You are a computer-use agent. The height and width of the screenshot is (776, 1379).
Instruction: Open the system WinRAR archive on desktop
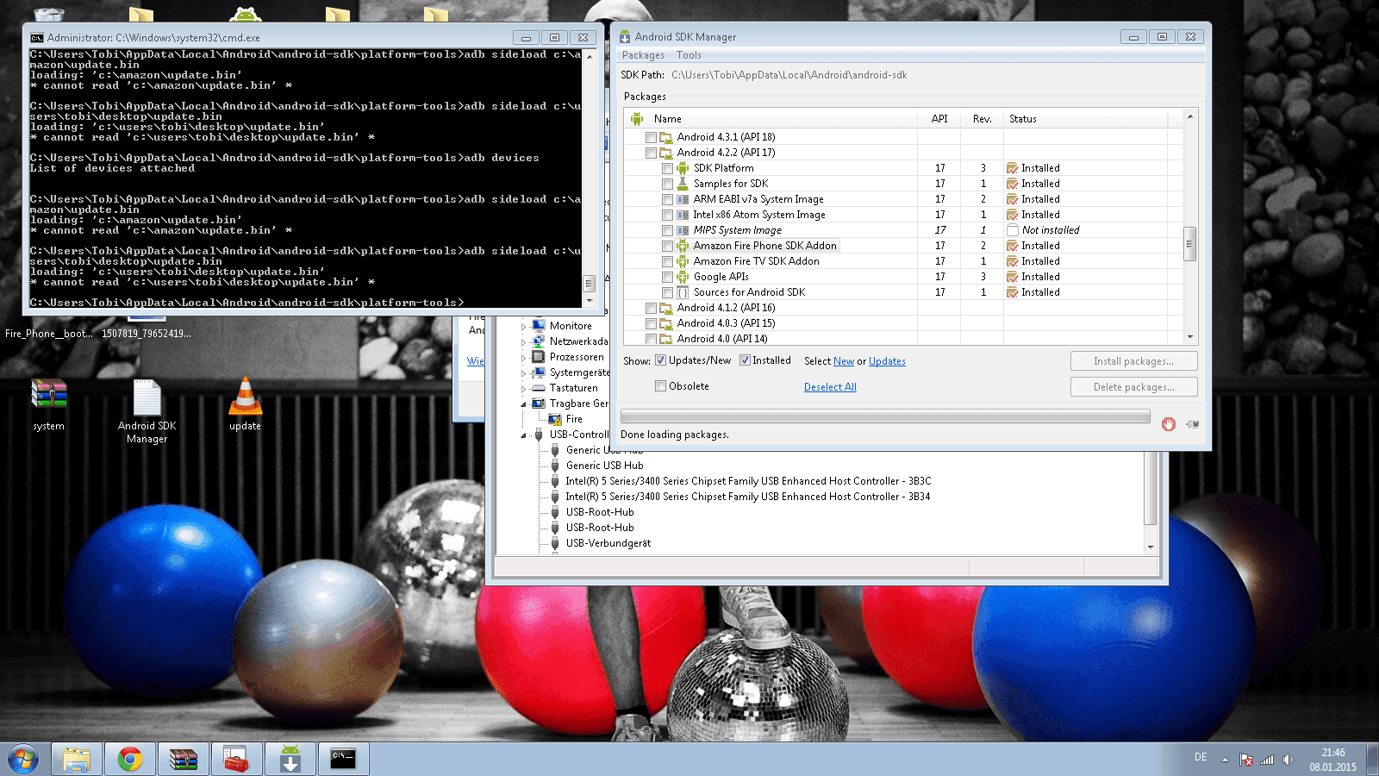(x=48, y=405)
